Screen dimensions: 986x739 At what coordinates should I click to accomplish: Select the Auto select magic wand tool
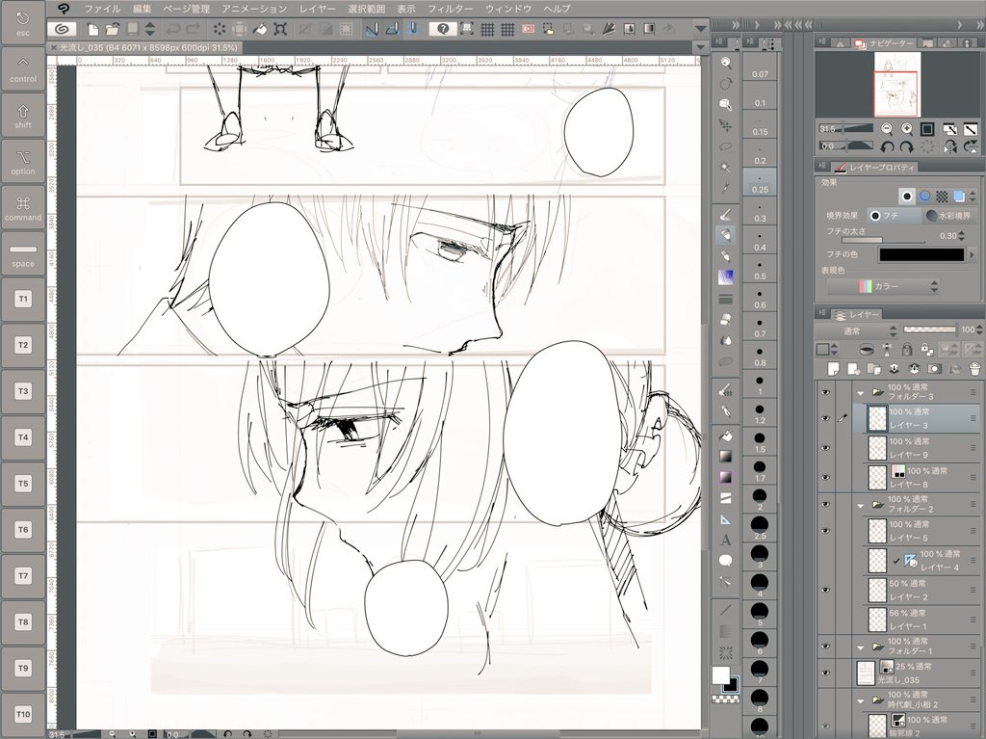click(x=726, y=168)
